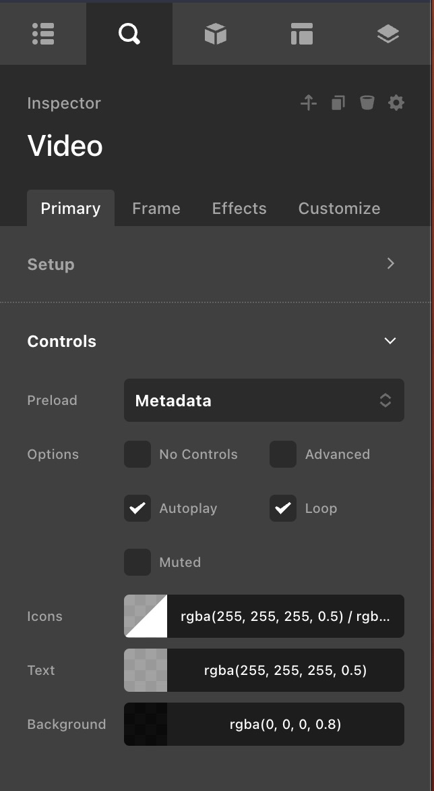Open element settings gear icon
434x791 pixels.
pos(396,103)
